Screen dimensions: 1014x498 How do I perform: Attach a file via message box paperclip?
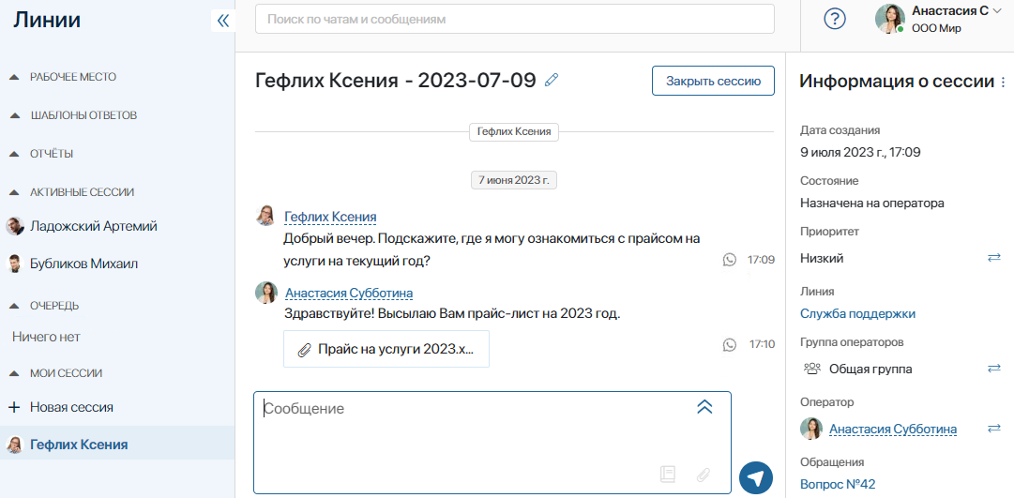[704, 475]
